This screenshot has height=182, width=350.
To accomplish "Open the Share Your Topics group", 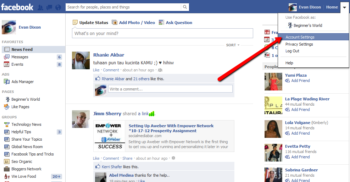I will pyautogui.click(x=27, y=139).
